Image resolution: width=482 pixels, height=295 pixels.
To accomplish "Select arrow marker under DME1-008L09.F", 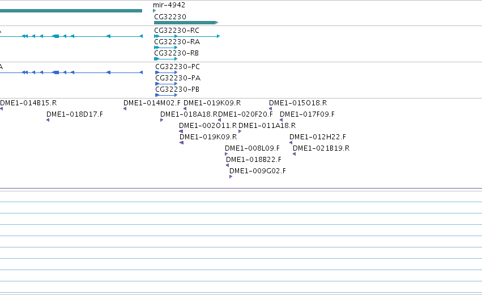I will 226,154.
